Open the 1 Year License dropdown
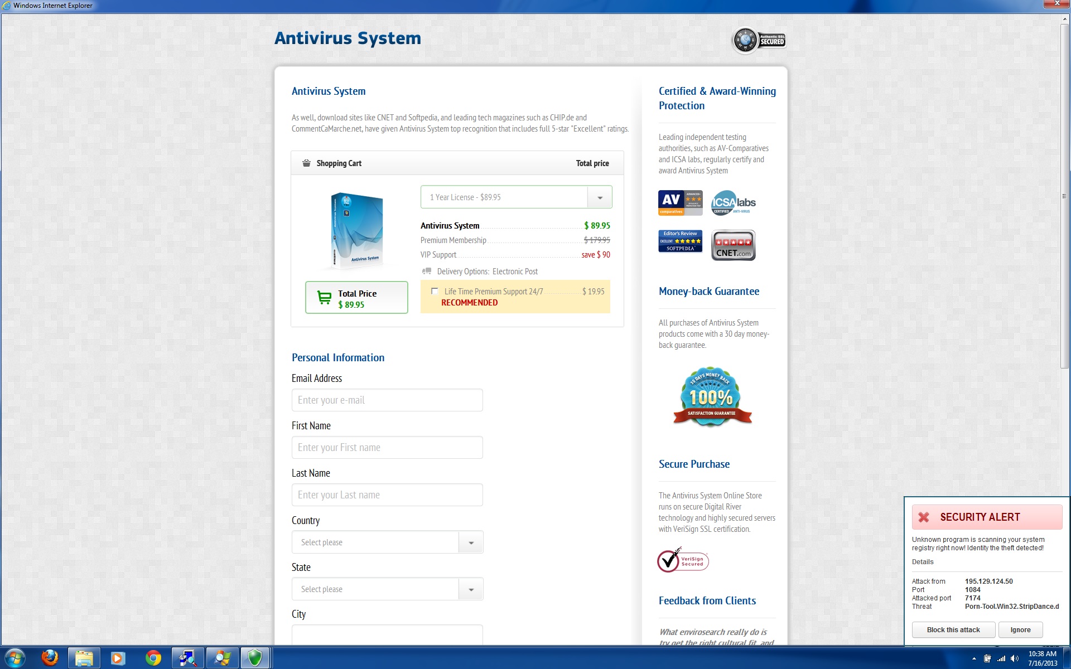 516,197
